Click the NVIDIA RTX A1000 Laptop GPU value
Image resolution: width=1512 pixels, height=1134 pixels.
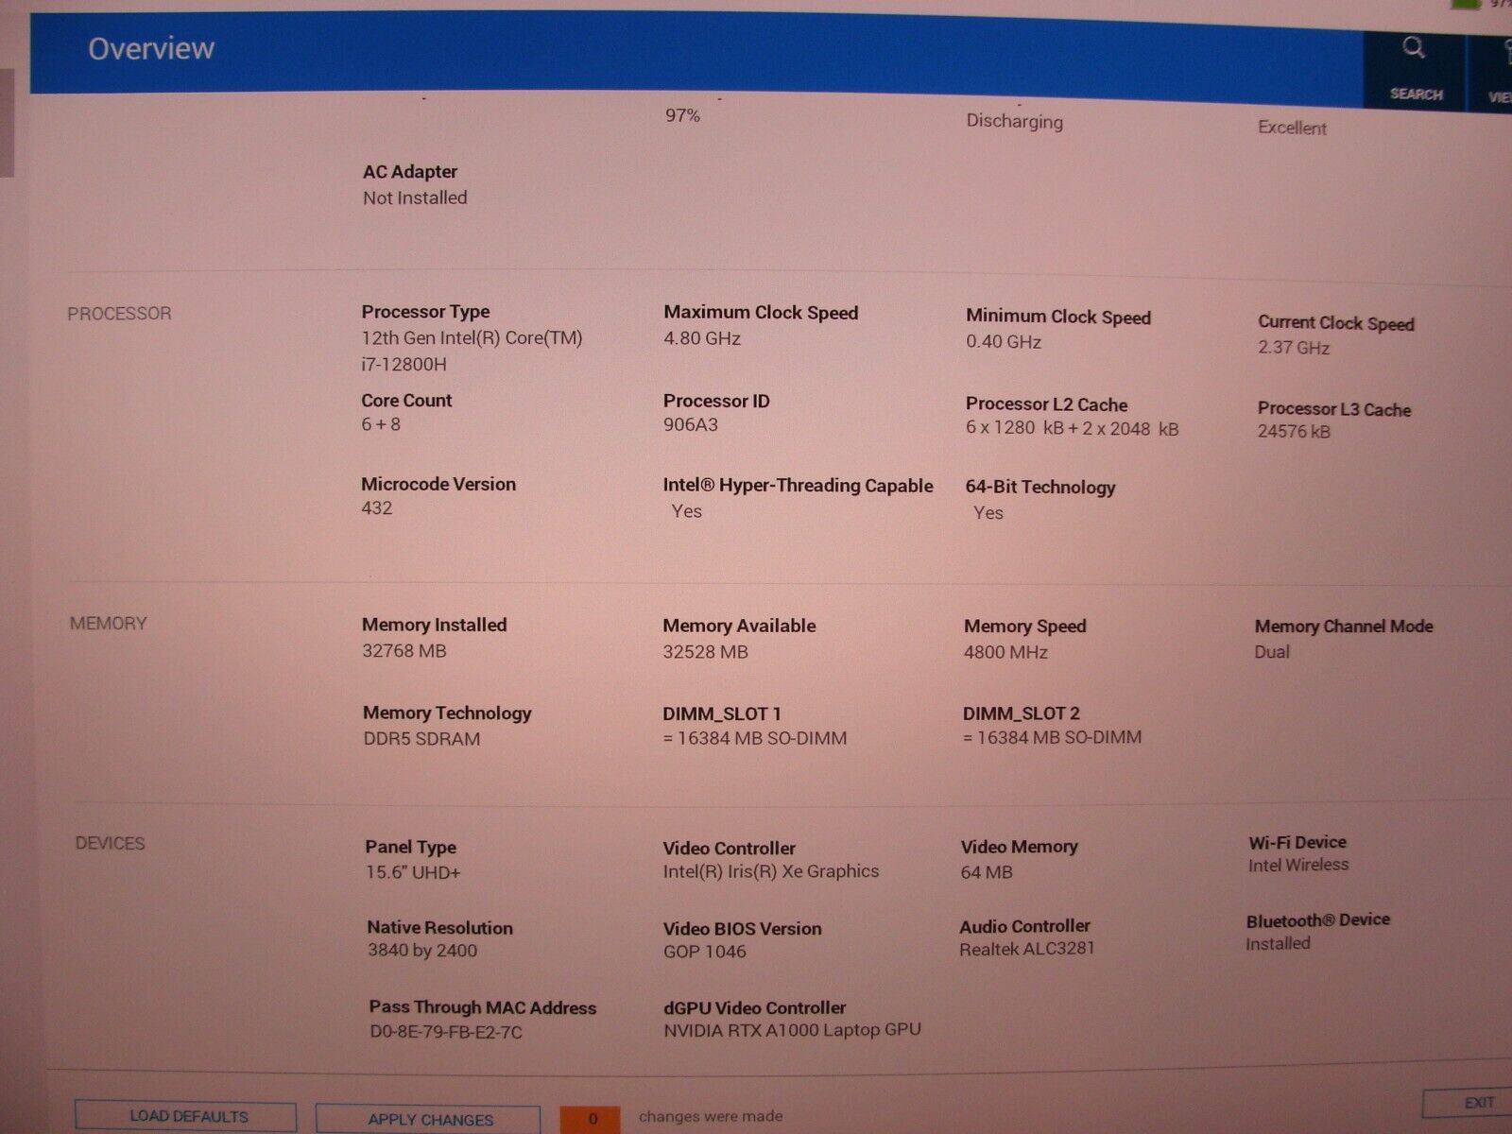point(792,1030)
